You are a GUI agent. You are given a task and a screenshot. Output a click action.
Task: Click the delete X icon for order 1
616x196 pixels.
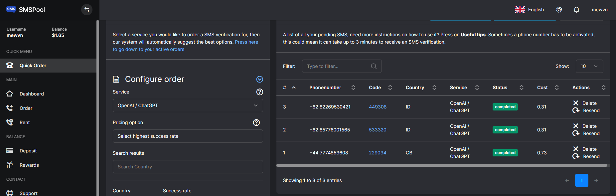(x=576, y=149)
